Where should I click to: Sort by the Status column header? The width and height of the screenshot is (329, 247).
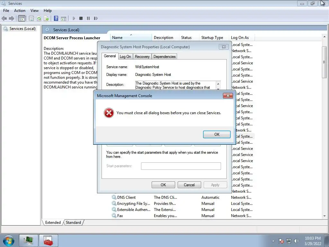point(189,38)
